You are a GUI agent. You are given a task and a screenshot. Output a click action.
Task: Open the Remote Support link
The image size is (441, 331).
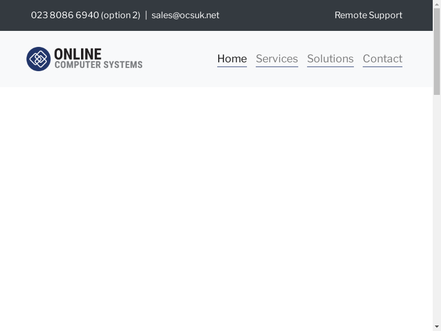(x=368, y=15)
